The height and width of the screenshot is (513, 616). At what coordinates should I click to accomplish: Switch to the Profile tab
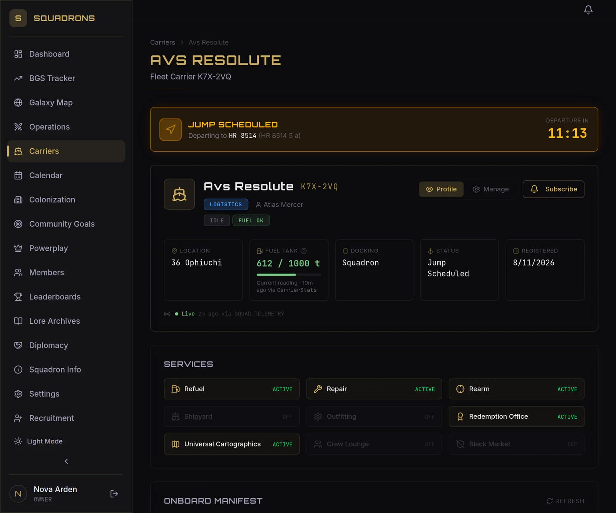coord(441,189)
